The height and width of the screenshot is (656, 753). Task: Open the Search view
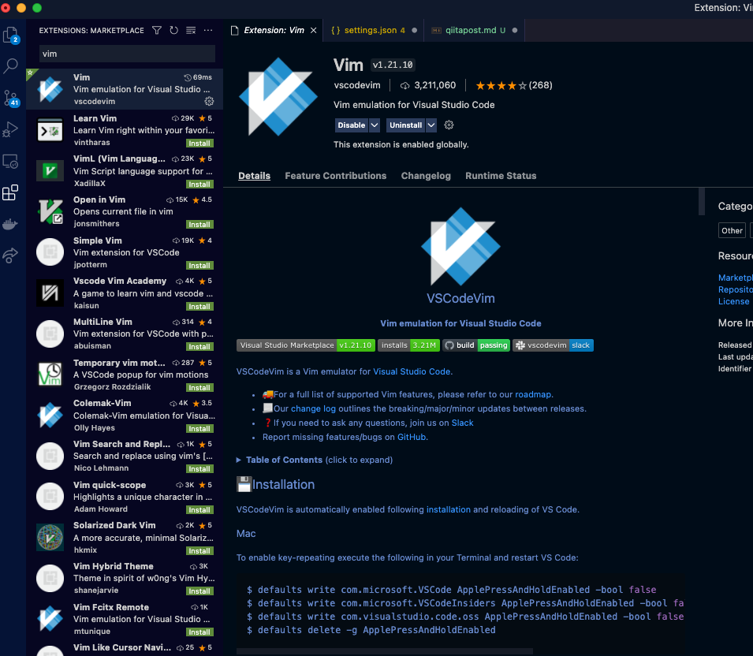click(x=11, y=66)
